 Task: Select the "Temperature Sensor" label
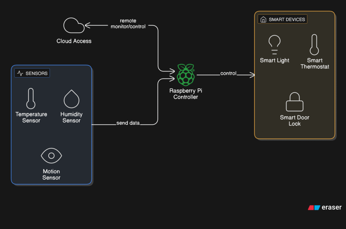pos(31,117)
